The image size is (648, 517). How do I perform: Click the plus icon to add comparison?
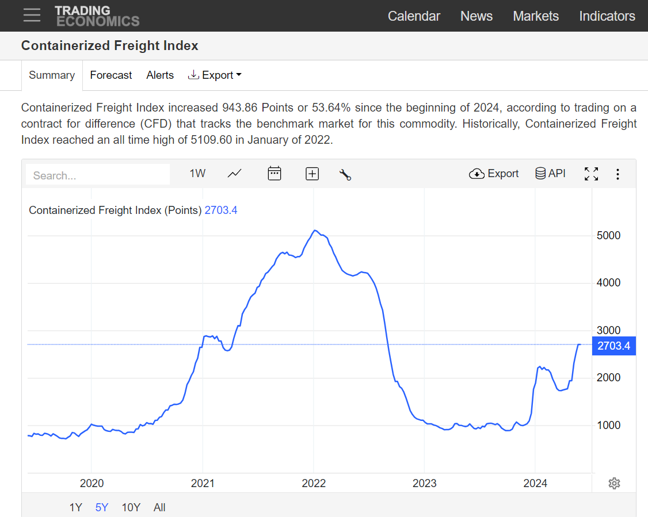(312, 174)
